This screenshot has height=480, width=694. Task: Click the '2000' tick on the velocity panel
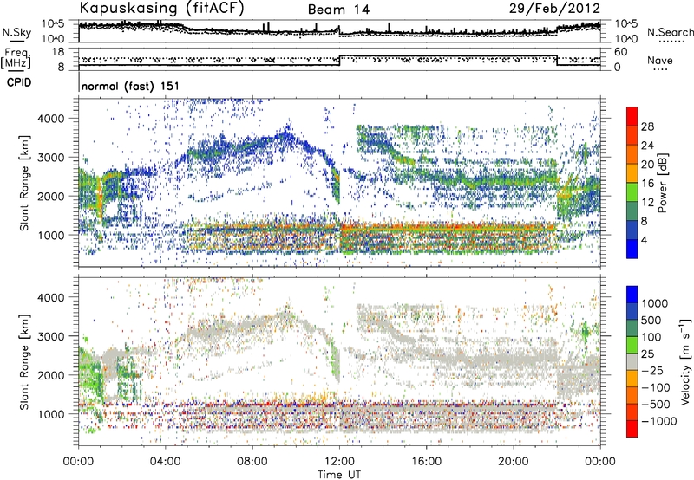click(x=53, y=375)
